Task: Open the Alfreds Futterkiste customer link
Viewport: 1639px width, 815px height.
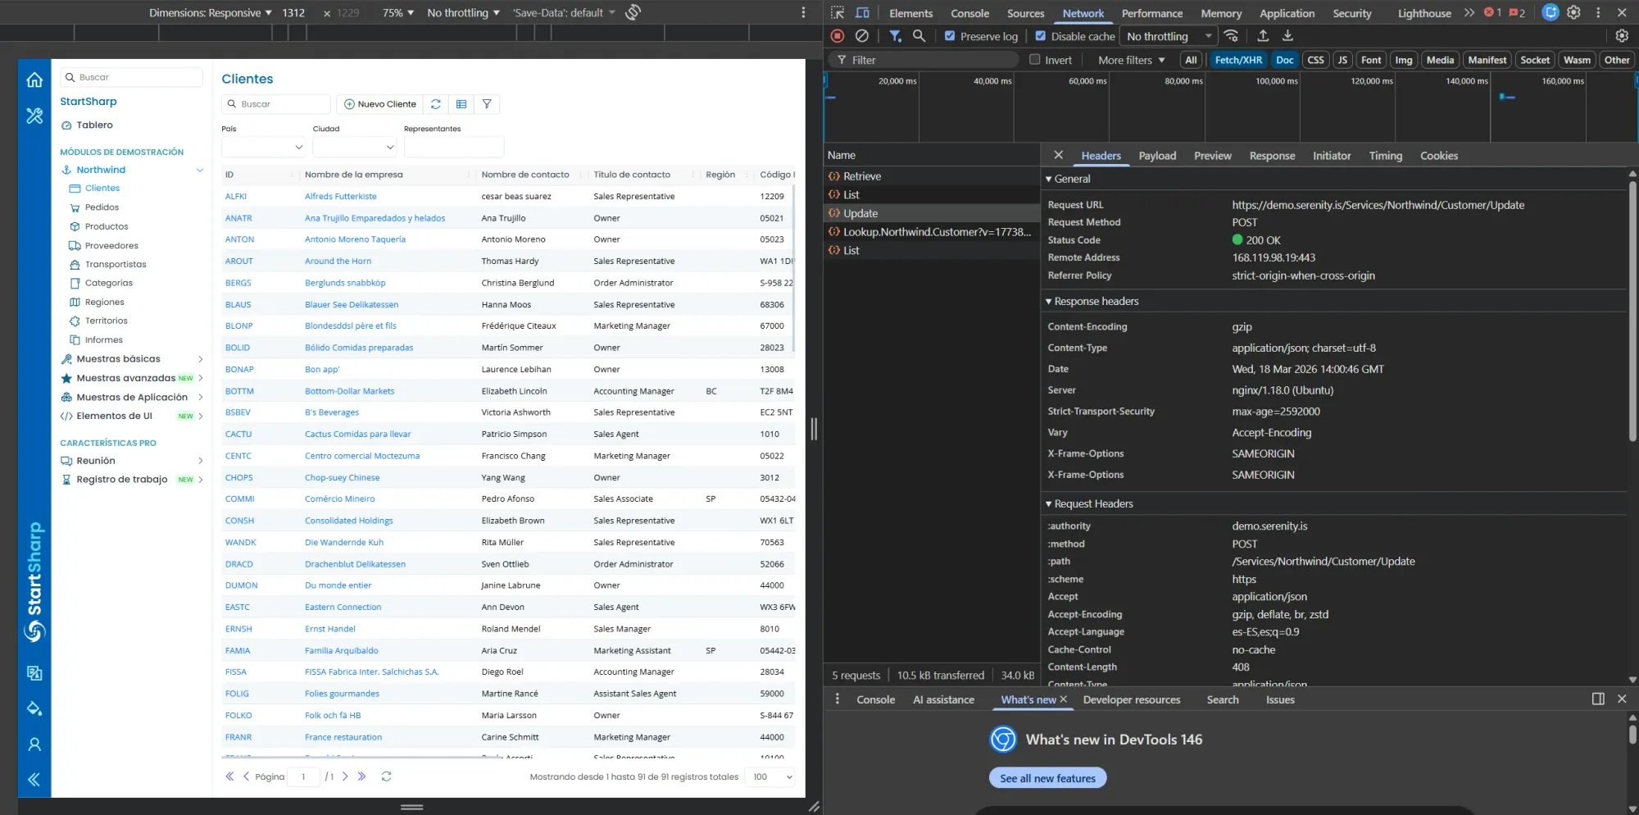Action: pos(340,196)
